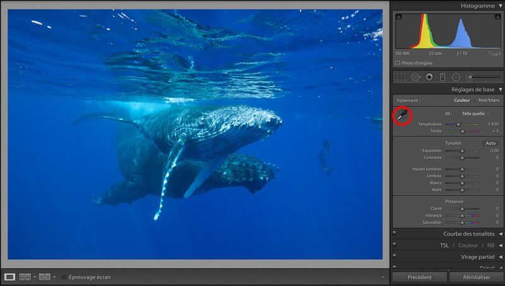Click the Réinitialiser button
Screen dimensions: 505x286
click(x=477, y=277)
